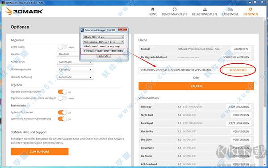Image resolution: width=268 pixels, height=168 pixels.
Task: Open the Home icon in navigation
Action: (x=153, y=9)
